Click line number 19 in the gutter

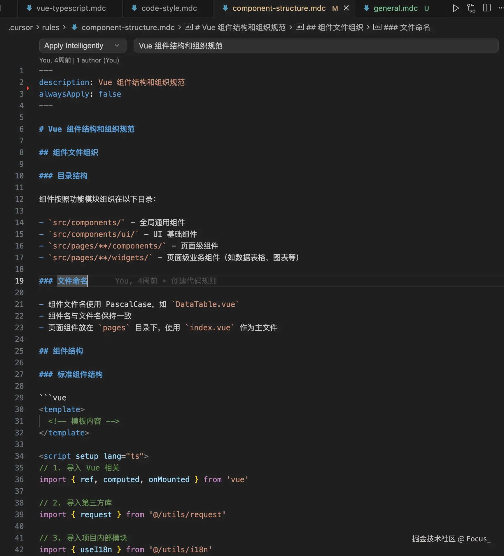pyautogui.click(x=19, y=281)
